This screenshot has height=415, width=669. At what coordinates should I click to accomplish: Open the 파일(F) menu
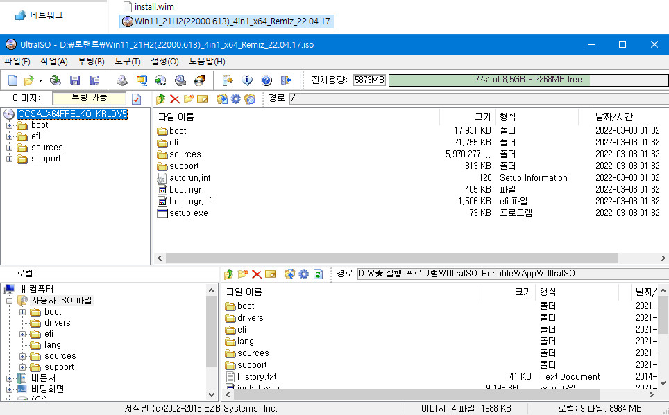click(17, 62)
